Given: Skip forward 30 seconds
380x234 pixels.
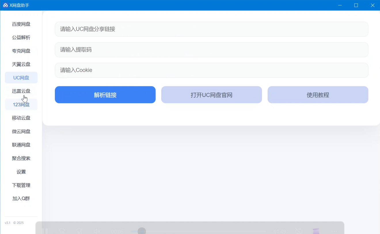Looking at the screenshot, I should click(x=79, y=231).
